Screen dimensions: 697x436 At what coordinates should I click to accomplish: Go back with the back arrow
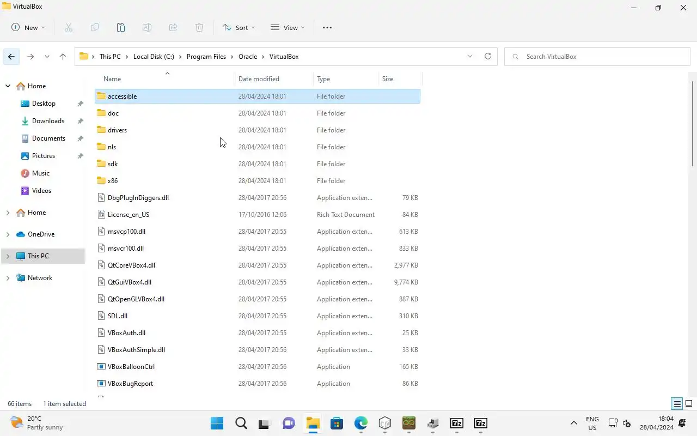[11, 56]
